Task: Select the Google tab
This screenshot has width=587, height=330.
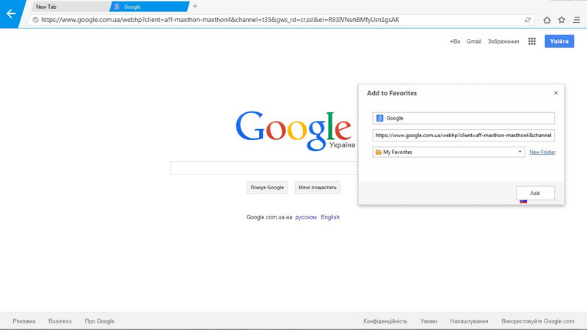Action: pos(150,7)
